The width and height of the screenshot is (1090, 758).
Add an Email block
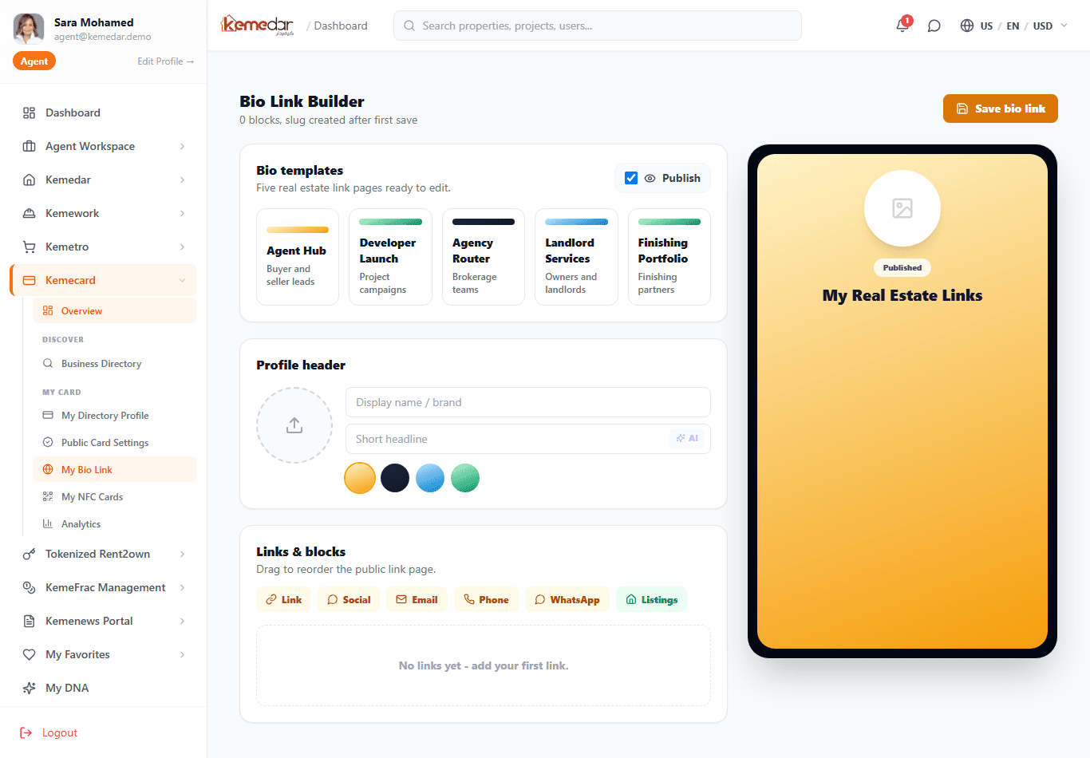(417, 599)
